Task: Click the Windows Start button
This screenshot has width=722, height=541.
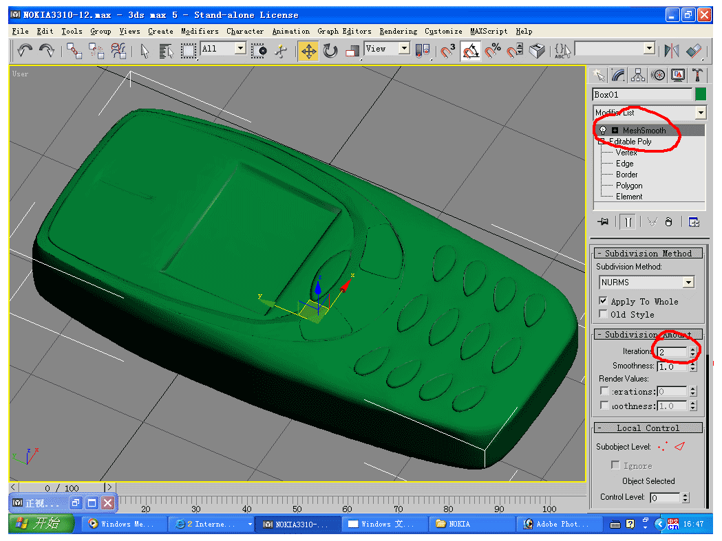Action: 41,524
